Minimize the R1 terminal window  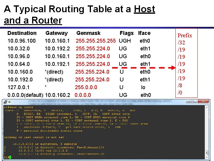point(189,101)
